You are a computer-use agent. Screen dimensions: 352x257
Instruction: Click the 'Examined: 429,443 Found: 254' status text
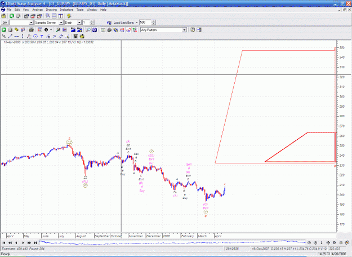(23, 249)
